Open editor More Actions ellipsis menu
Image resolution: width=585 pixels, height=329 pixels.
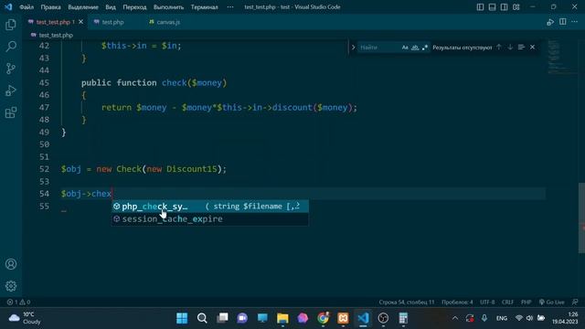tap(575, 22)
